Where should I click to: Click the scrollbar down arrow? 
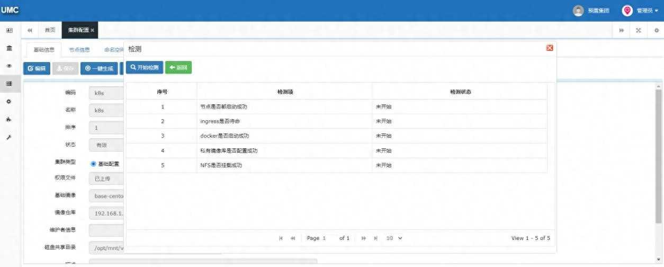pyautogui.click(x=658, y=260)
